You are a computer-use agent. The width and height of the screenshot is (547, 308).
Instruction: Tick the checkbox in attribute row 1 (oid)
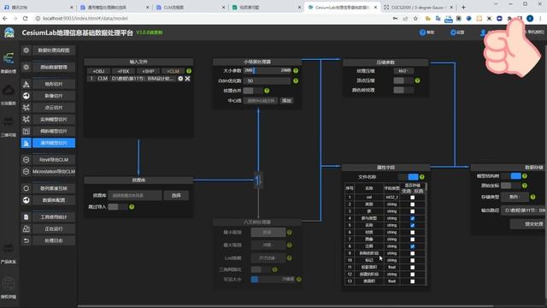tap(412, 198)
